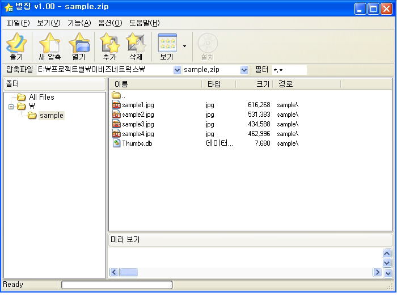
Task: Click the 폴더 panel header
Action: 54,84
